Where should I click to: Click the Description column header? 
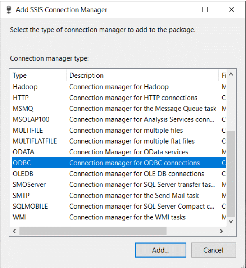tap(142, 75)
